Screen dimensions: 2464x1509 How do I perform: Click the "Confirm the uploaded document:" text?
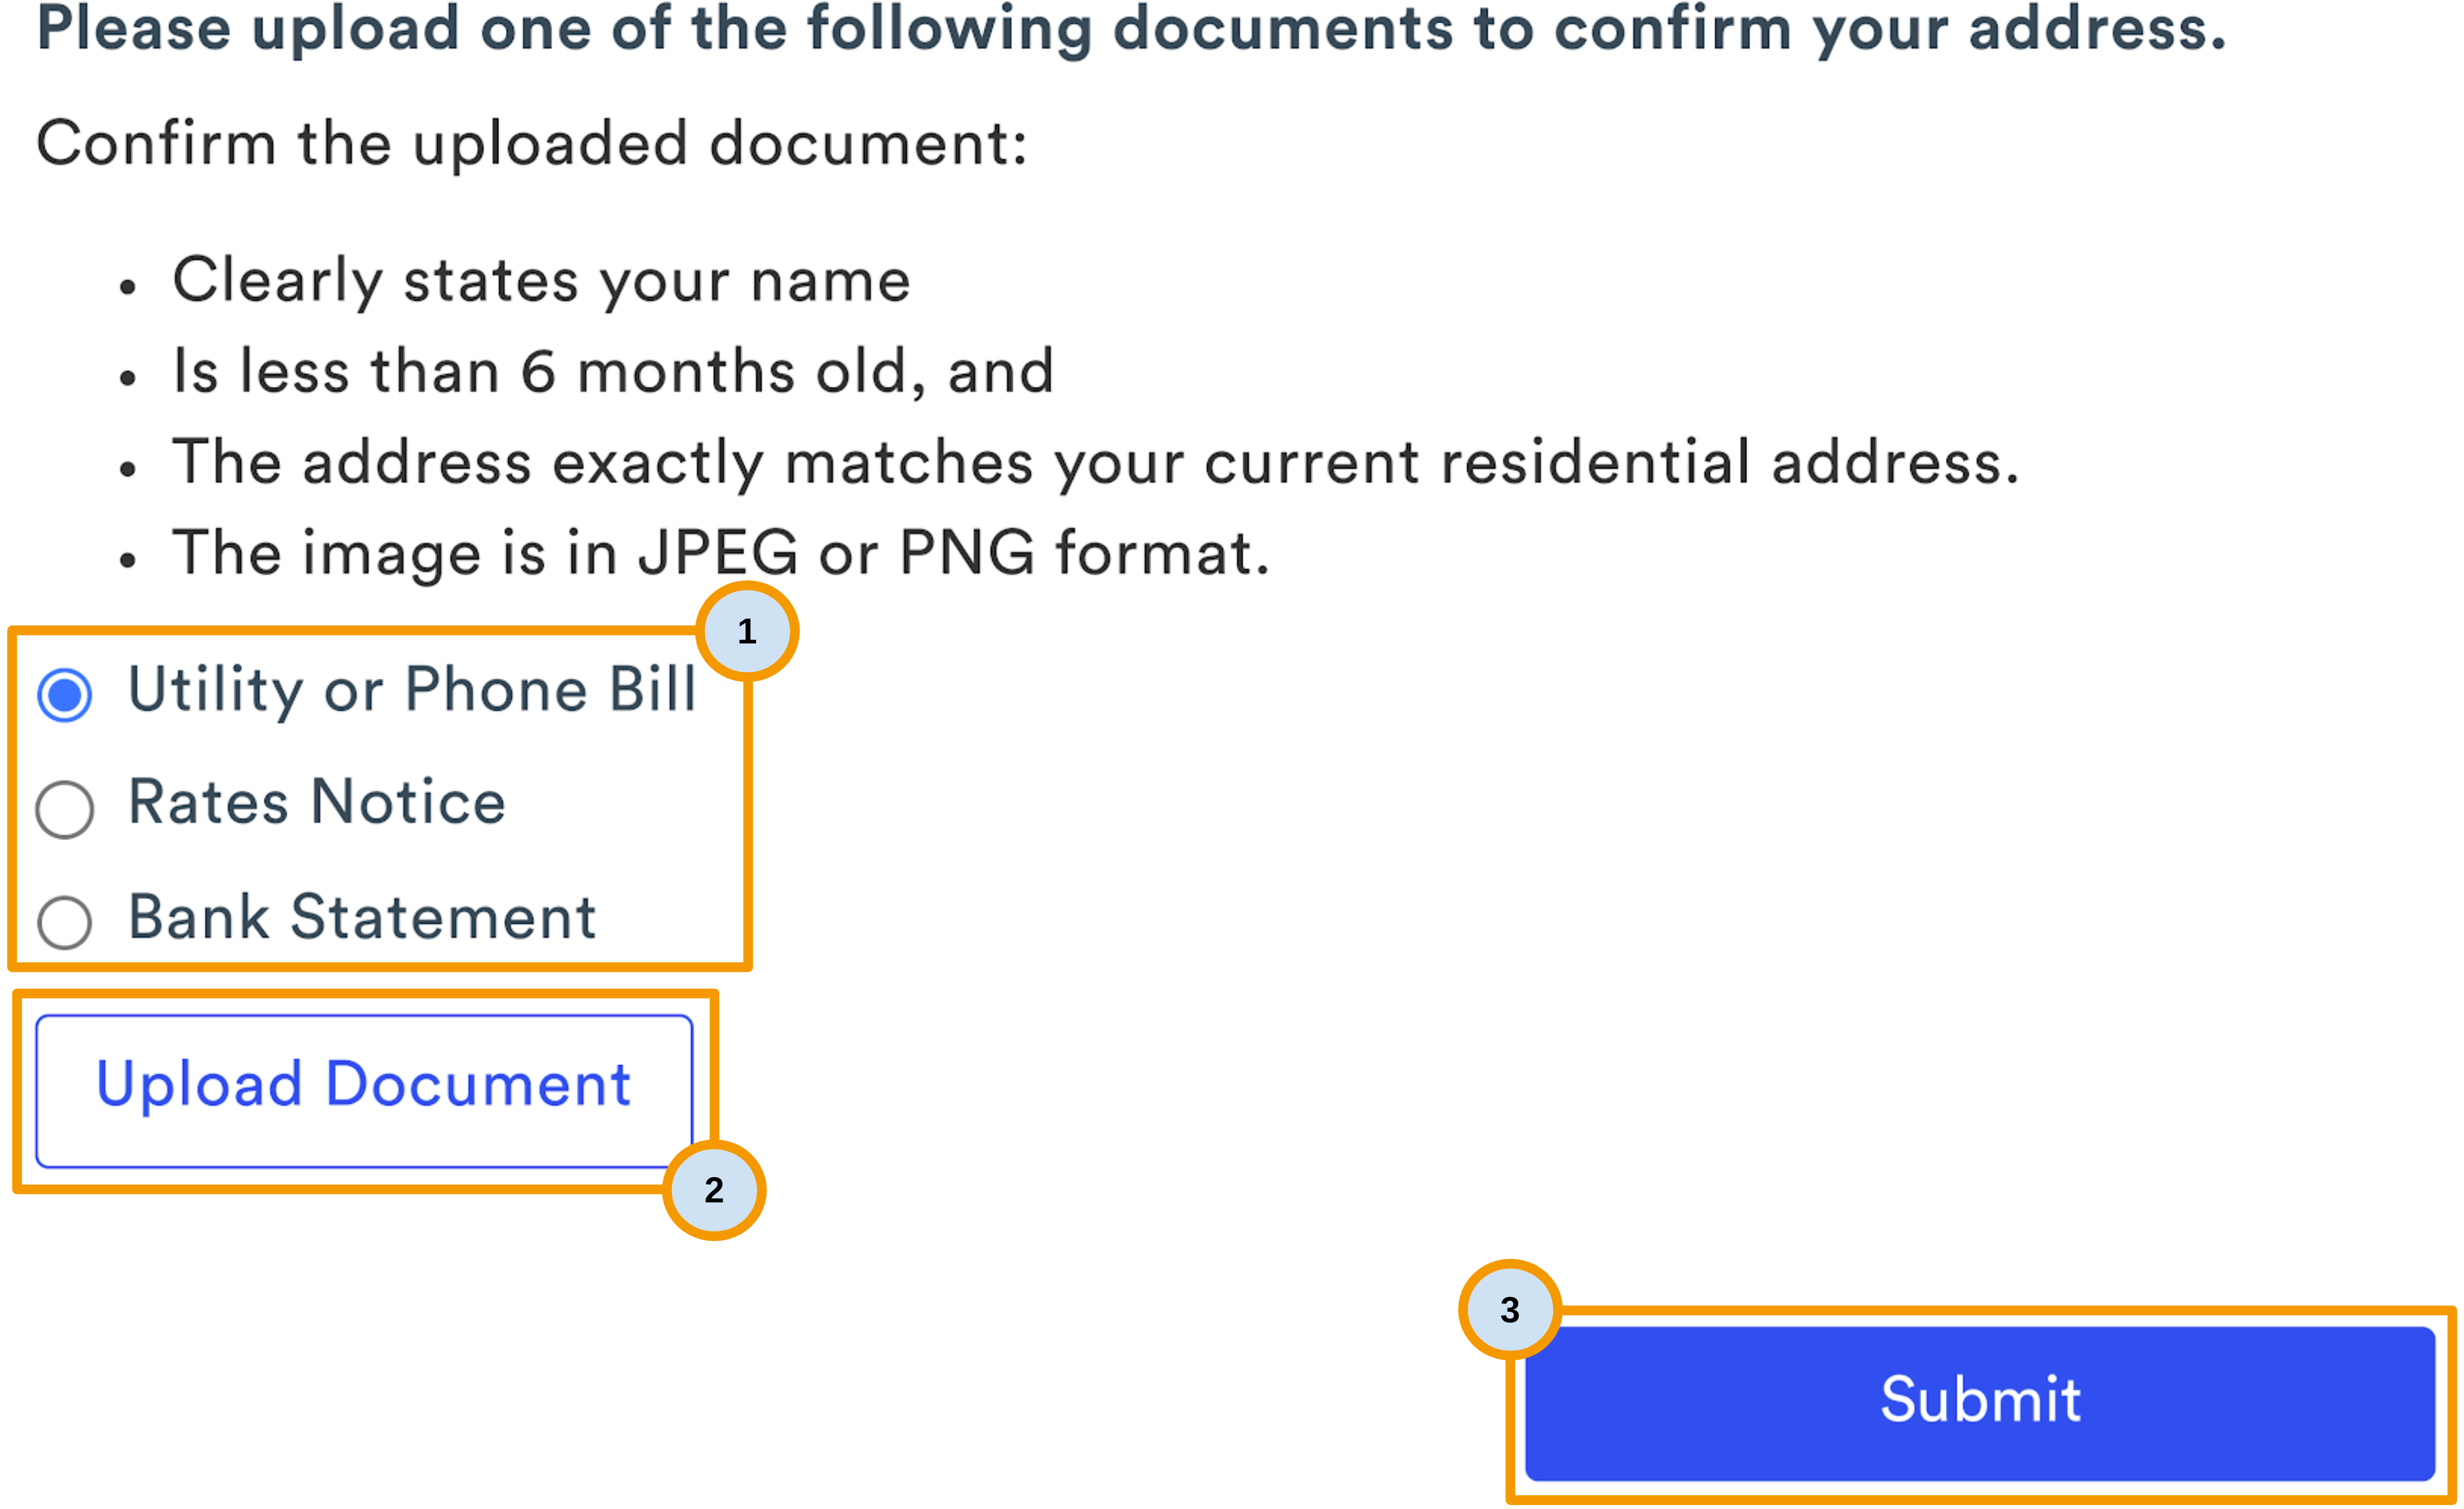point(532,143)
